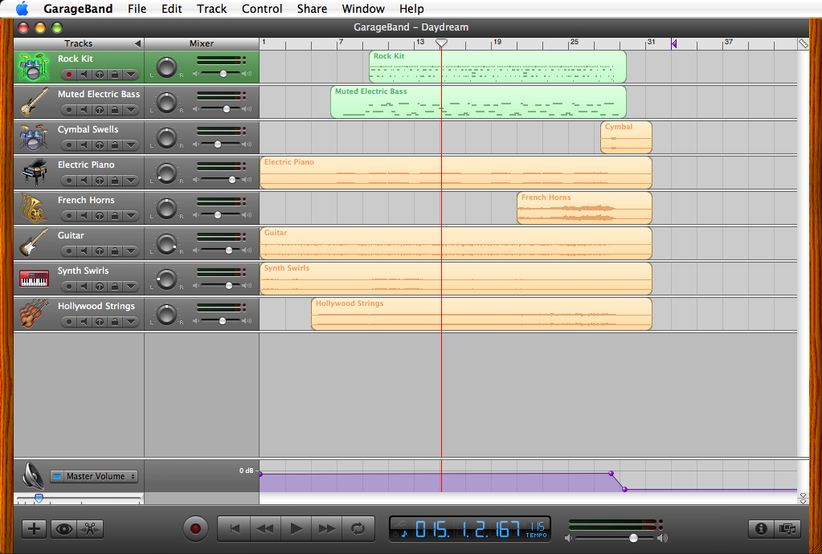Lock the Electric Piano track
Viewport: 822px width, 554px height.
(115, 181)
